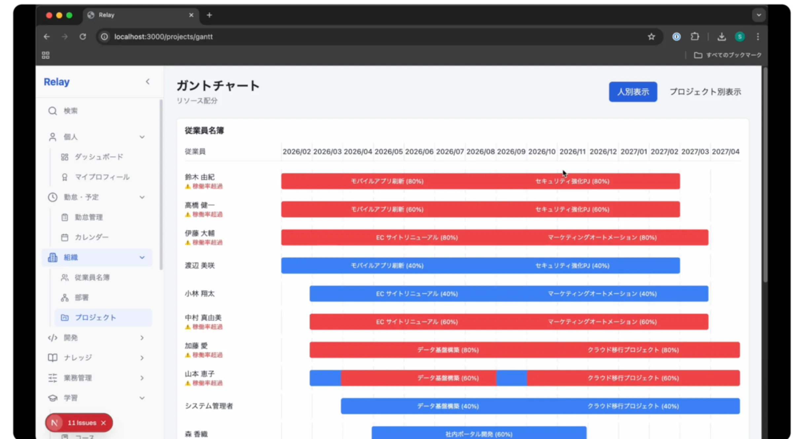Image resolution: width=806 pixels, height=439 pixels.
Task: Switch to プロジェクト別表示 view
Action: 705,92
